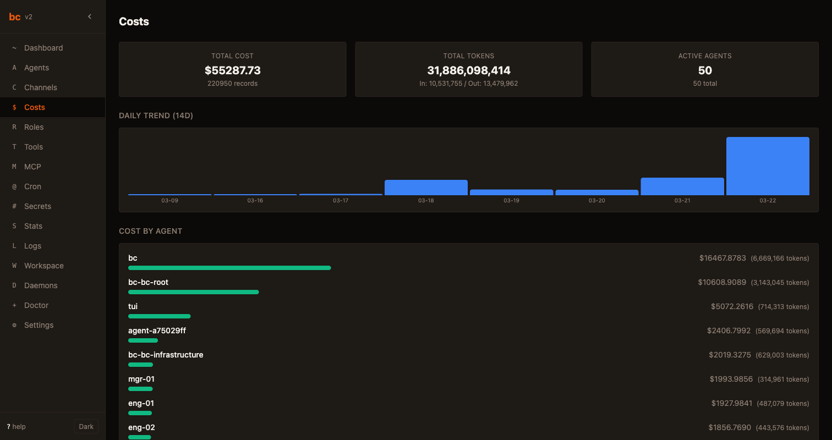Navigate to Roles
Screen dimensions: 832x440
coord(52,127)
